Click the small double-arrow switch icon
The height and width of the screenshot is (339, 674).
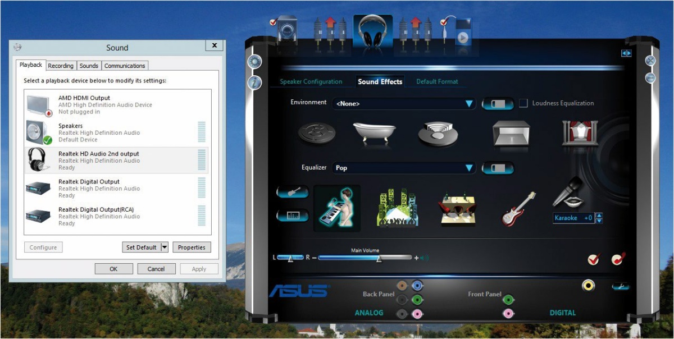coord(626,53)
